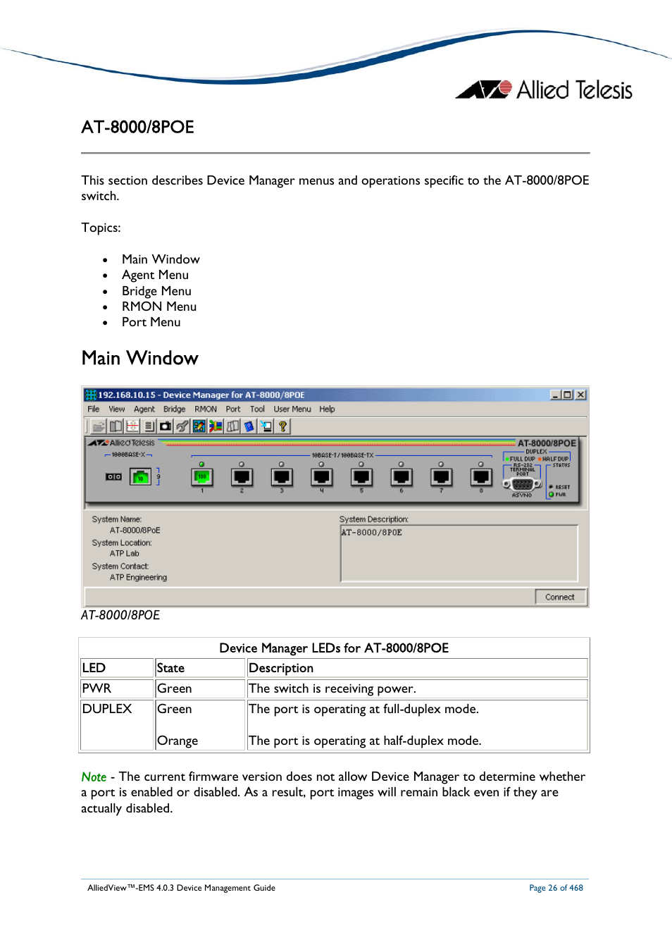Open the RMON menu
Image resolution: width=672 pixels, height=952 pixels.
(x=206, y=409)
